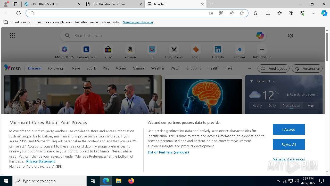Open the eBay shortcut
This screenshot has width=330, height=186.
click(108, 52)
